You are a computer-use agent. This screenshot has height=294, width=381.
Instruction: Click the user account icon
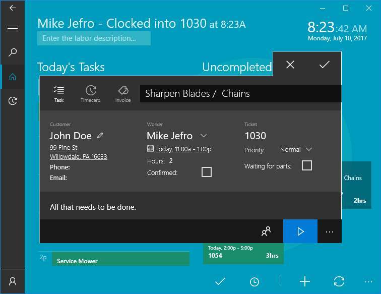click(13, 281)
